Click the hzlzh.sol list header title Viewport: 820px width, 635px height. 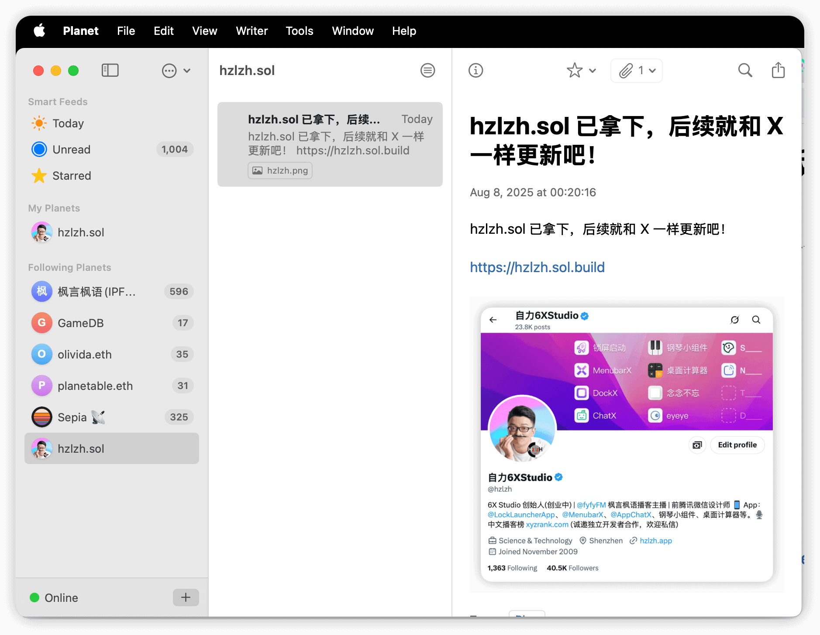tap(247, 70)
